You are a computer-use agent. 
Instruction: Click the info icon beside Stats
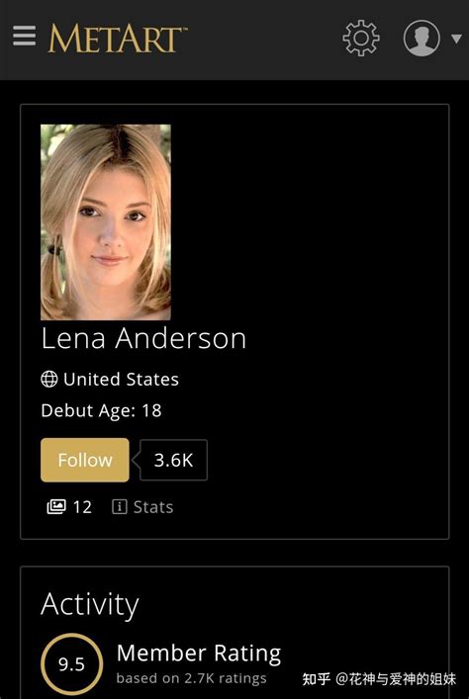click(119, 507)
